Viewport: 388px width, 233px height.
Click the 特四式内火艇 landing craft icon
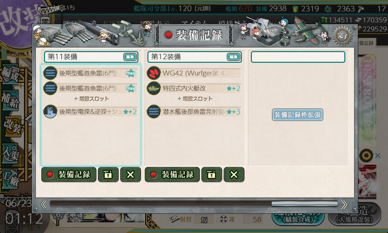pyautogui.click(x=154, y=88)
